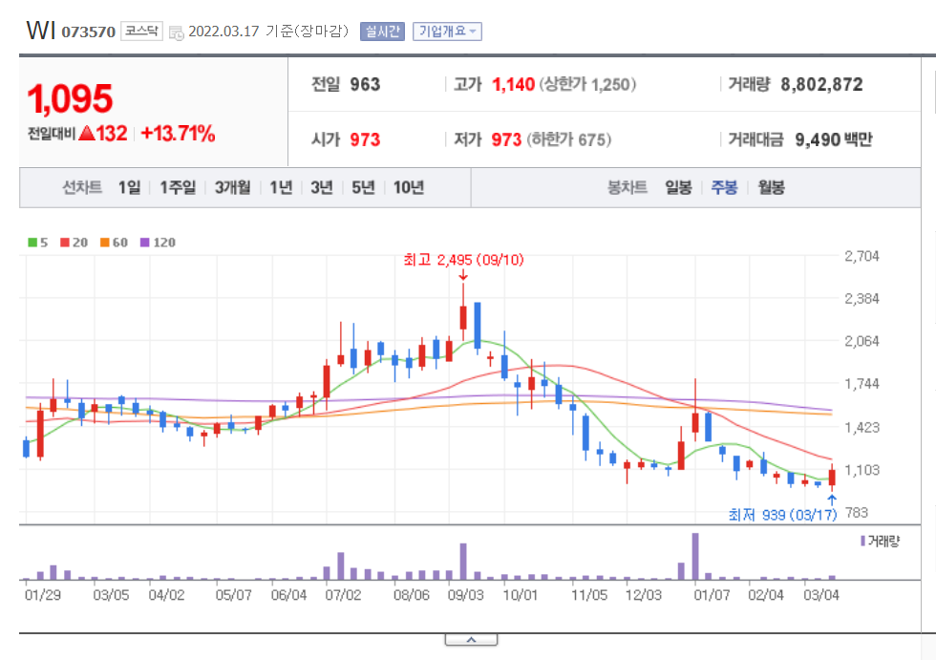Screen dimensions: 936x660
Task: Click the 실시간 real-time button
Action: [x=382, y=31]
